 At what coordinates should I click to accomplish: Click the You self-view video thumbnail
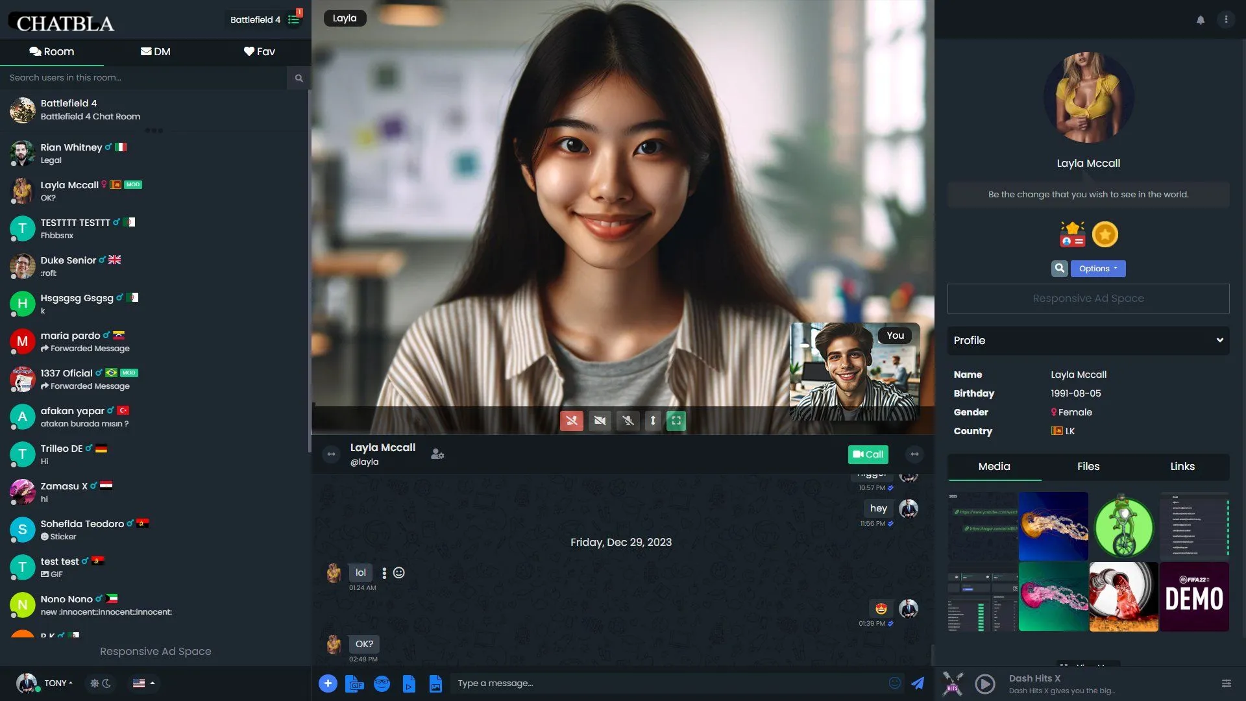point(855,372)
